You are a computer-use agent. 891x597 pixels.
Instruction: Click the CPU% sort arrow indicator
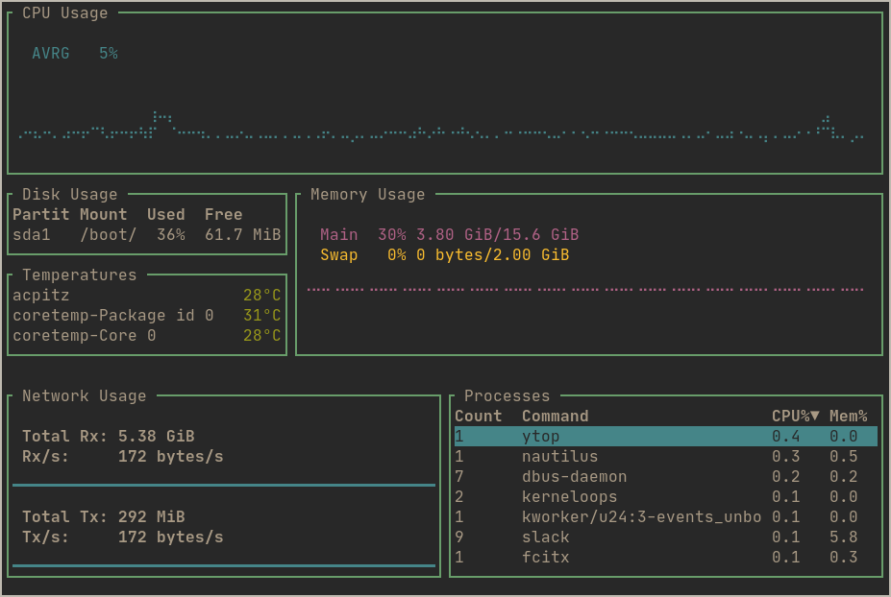[x=815, y=416]
